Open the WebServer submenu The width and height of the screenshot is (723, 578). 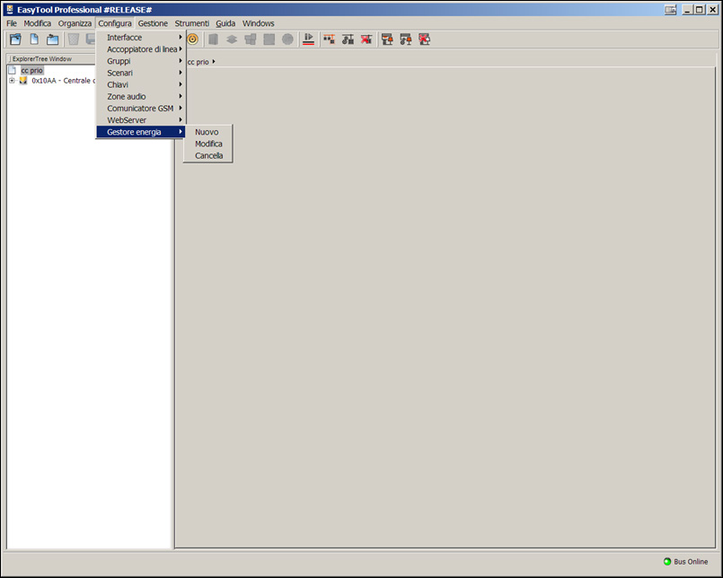coord(141,120)
